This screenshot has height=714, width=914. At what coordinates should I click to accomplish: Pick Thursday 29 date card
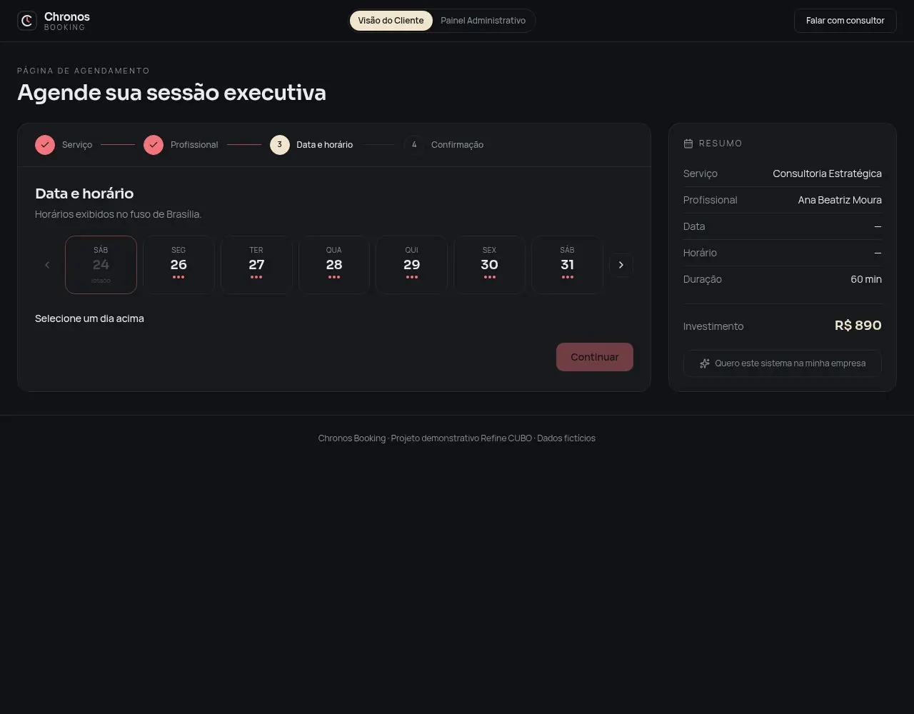412,265
